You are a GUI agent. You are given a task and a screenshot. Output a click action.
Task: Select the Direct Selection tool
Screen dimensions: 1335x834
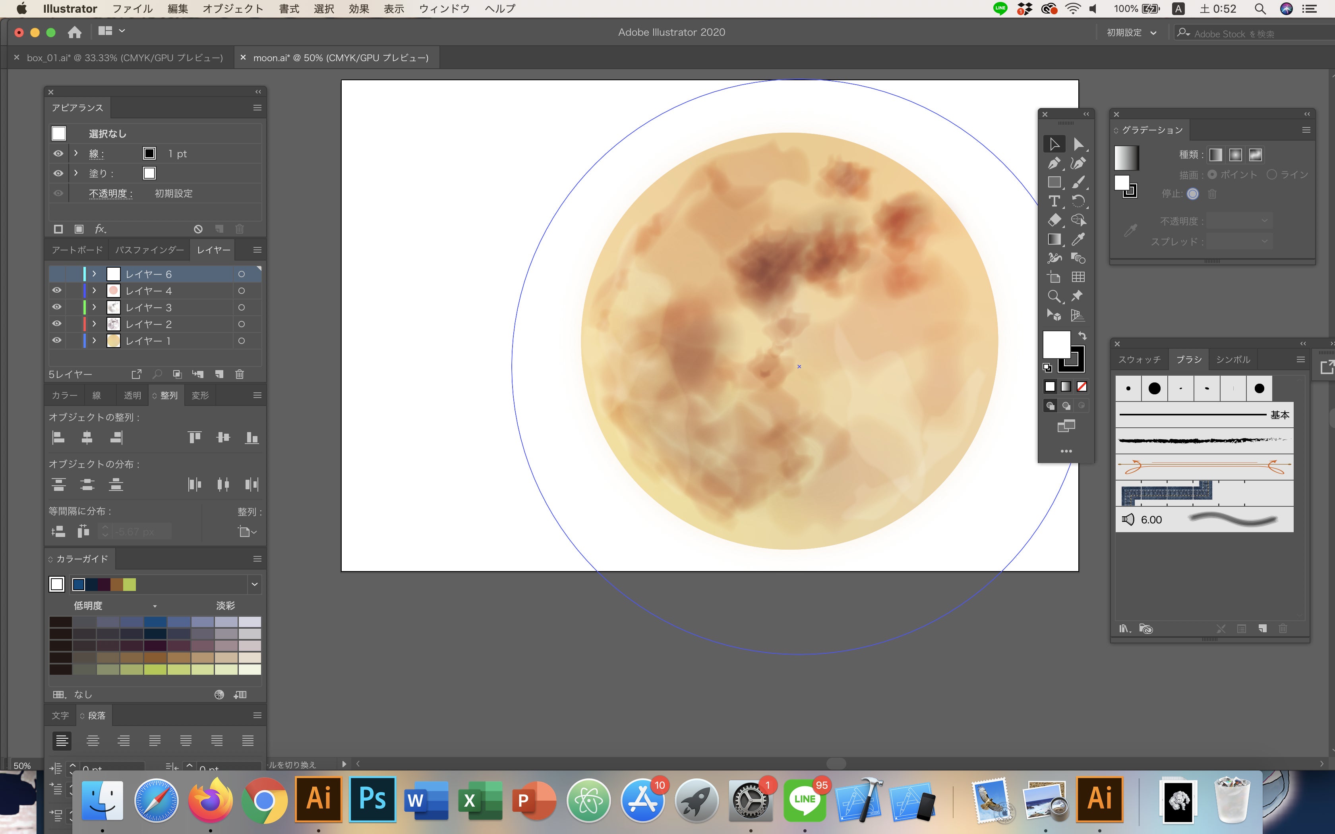pyautogui.click(x=1078, y=145)
